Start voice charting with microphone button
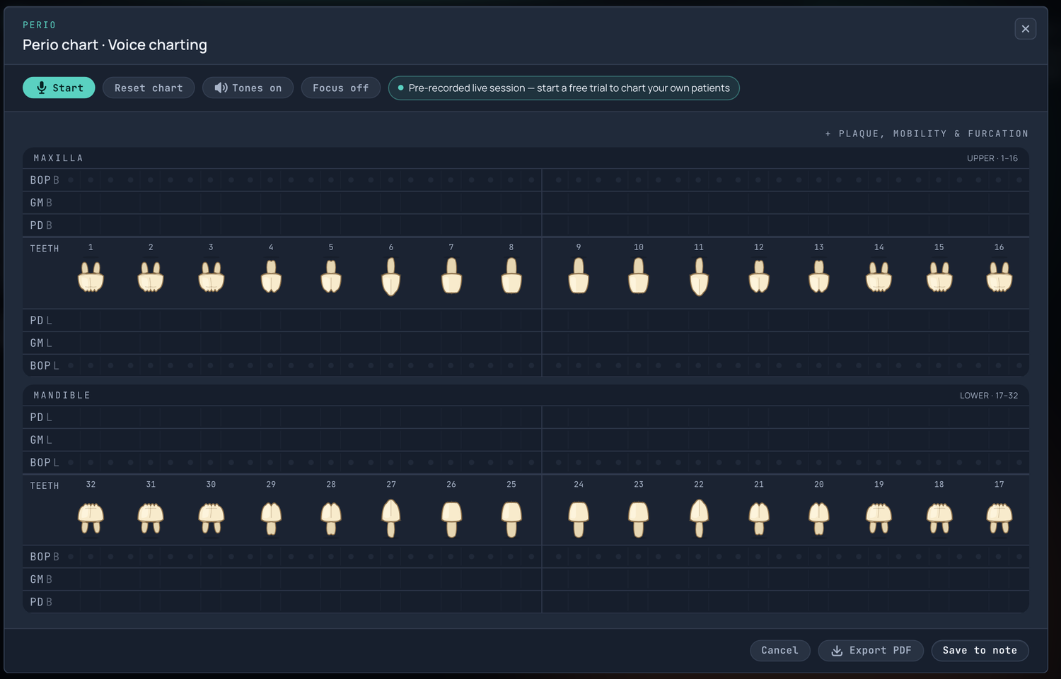 click(59, 88)
